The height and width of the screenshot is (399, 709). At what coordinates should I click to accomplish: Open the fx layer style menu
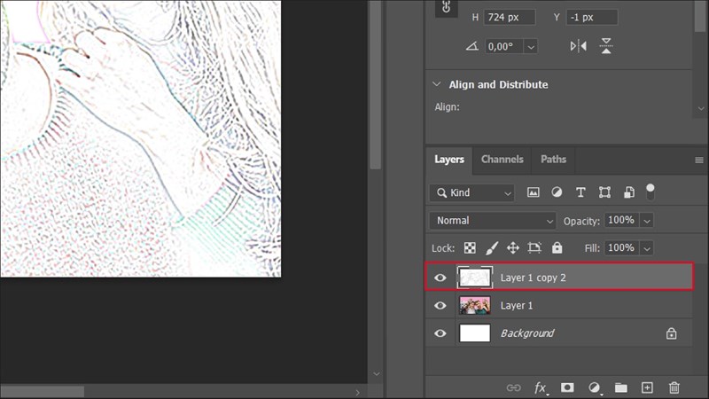(x=541, y=388)
